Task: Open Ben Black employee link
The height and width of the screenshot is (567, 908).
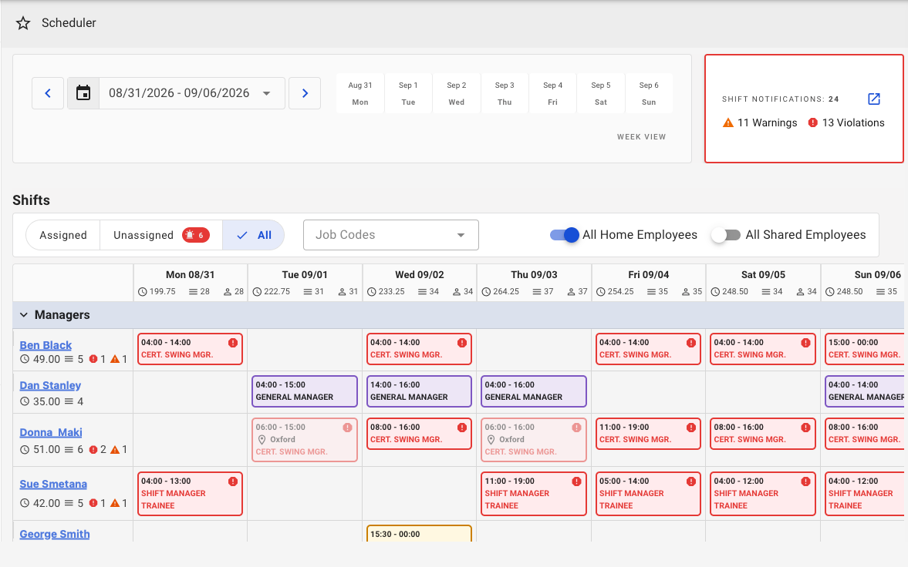Action: (x=46, y=345)
